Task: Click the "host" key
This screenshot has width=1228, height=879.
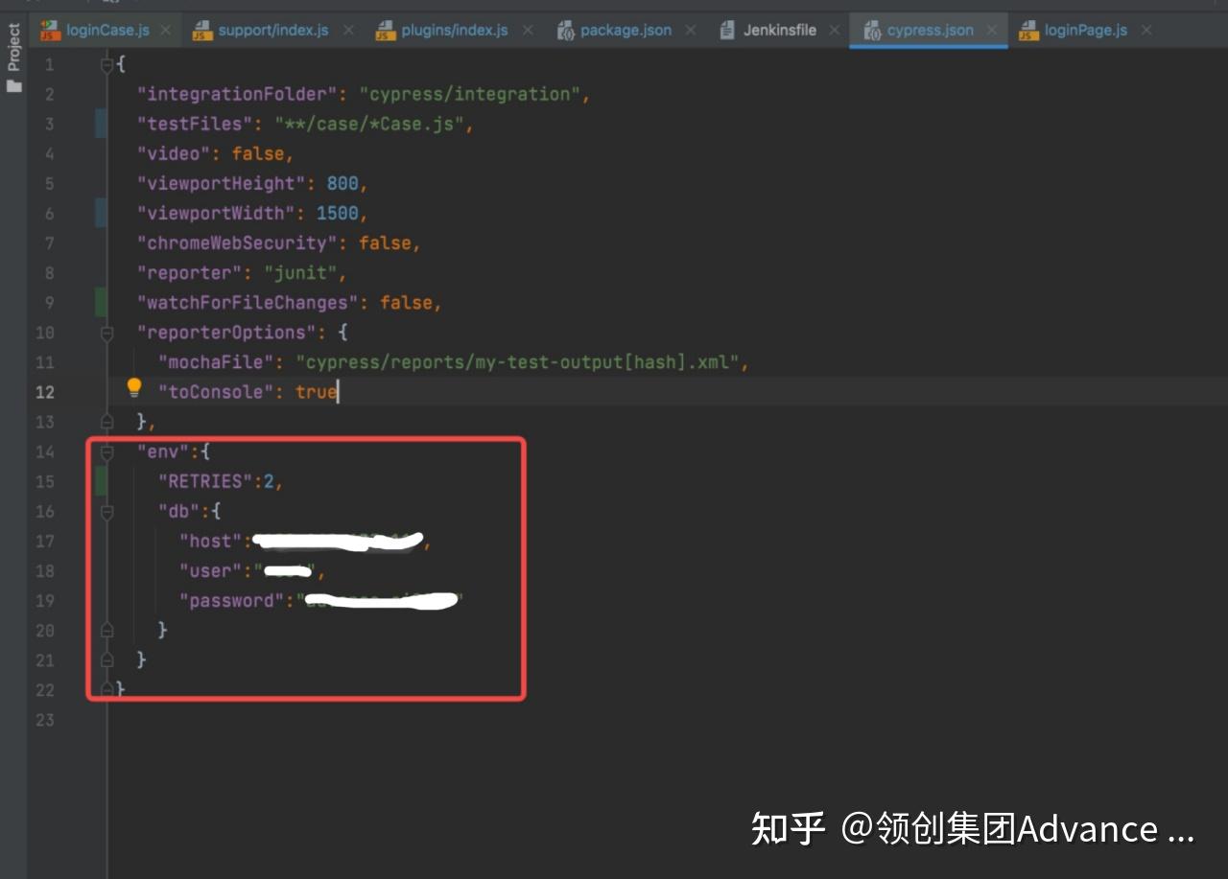Action: point(211,541)
